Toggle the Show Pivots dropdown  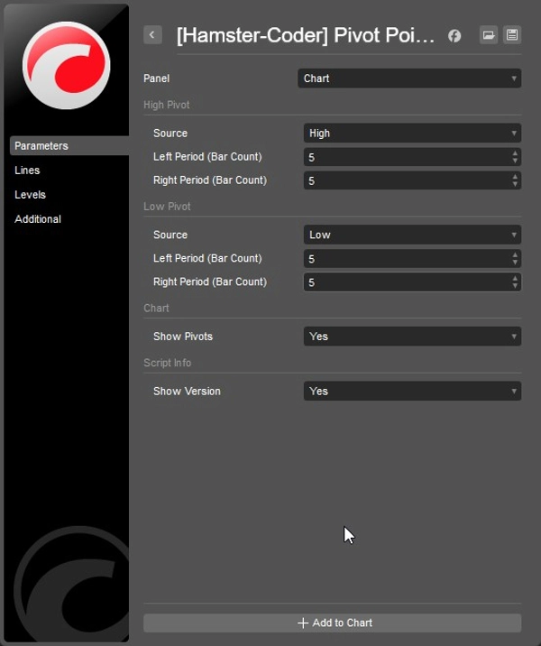[x=412, y=337]
